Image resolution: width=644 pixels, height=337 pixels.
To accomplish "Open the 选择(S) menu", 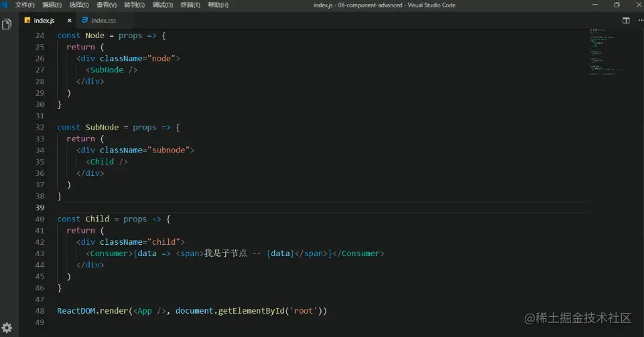I will 79,5.
